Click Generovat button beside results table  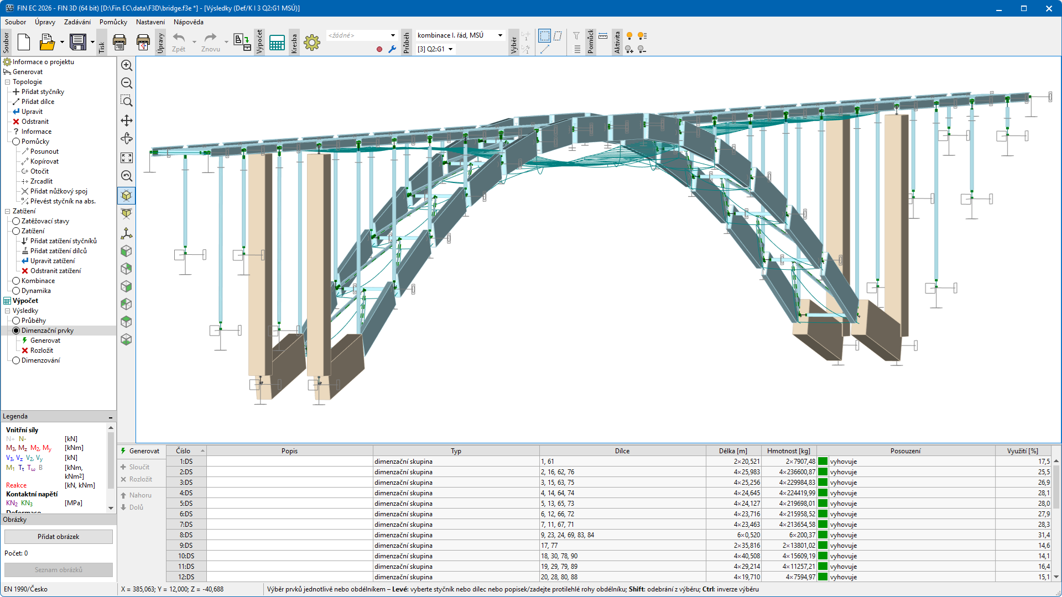[141, 451]
